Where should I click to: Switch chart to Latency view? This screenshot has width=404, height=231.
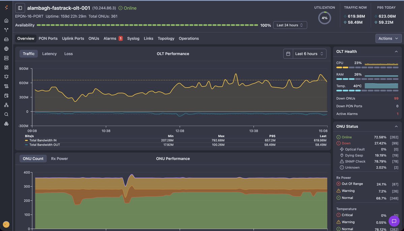(x=49, y=54)
